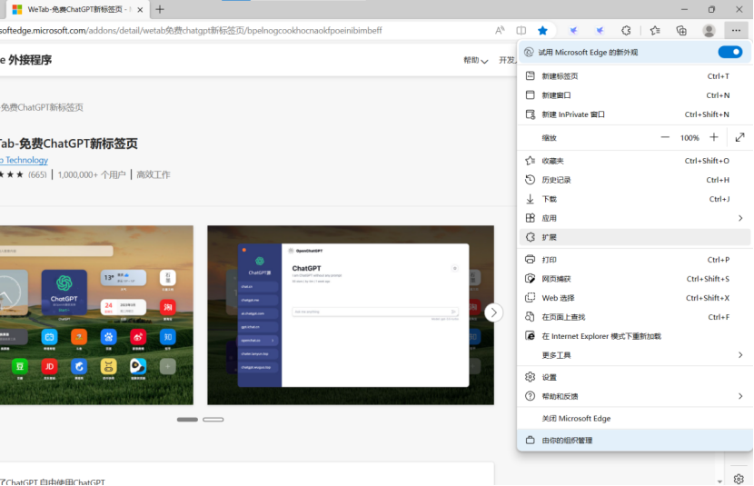
Task: Click the profile avatar icon
Action: (709, 31)
